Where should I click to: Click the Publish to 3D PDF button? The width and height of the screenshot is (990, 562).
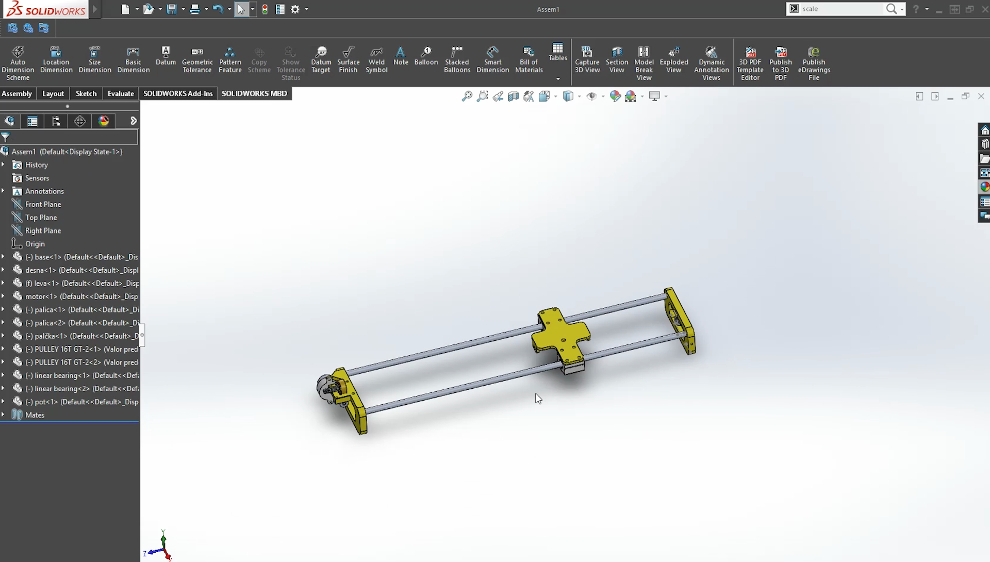click(781, 62)
